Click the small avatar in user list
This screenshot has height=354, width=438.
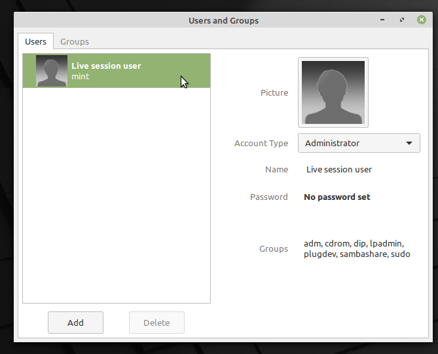click(x=51, y=71)
